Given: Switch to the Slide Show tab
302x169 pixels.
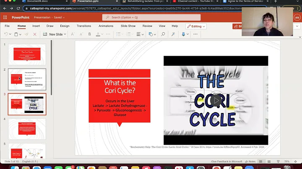Looking at the screenshot, I should click(128, 26).
